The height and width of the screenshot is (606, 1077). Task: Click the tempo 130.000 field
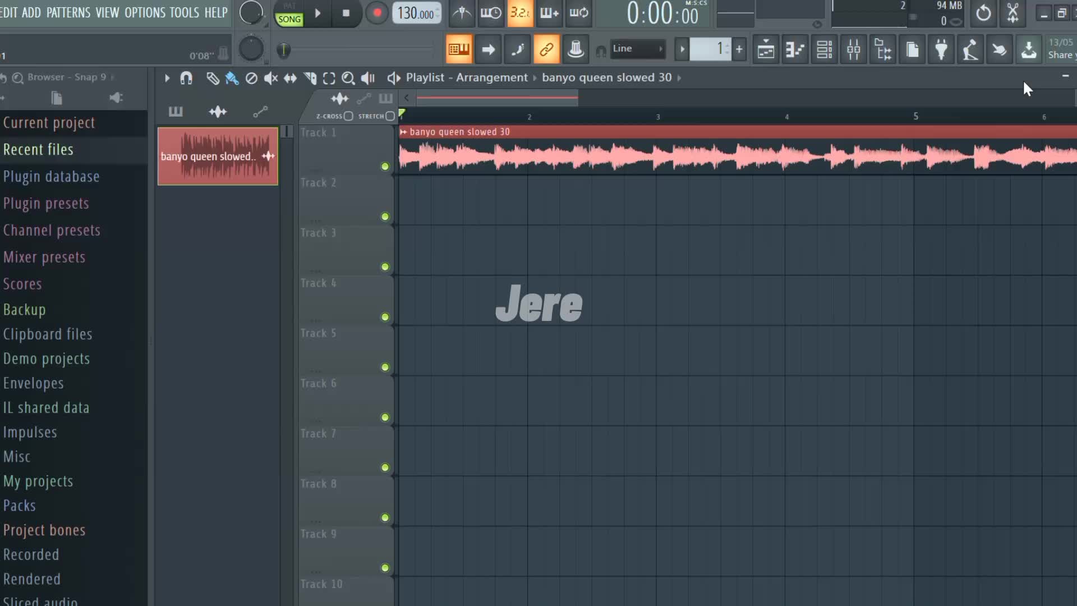[416, 13]
